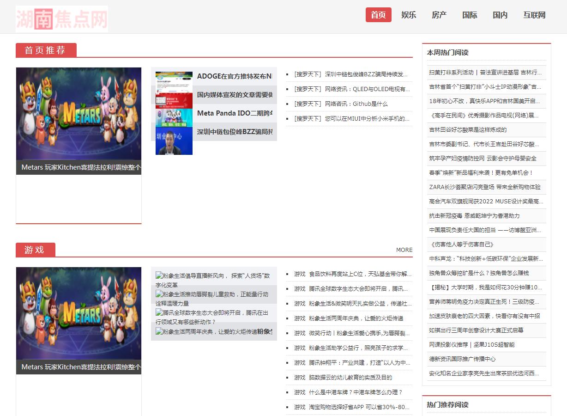Open 扫黄打非系列活动 hot read
Image resolution: width=567 pixels, height=416 pixels.
(485, 72)
